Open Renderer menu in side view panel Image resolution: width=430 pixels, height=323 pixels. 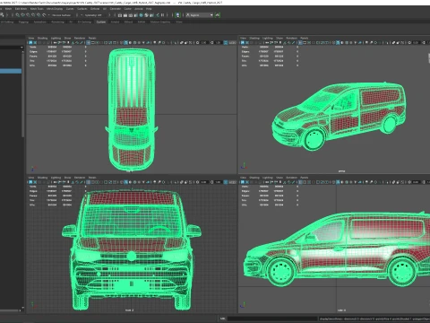[x=292, y=178]
